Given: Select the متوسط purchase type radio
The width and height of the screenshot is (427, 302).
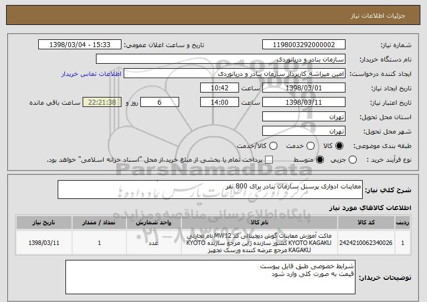Looking at the screenshot, I should click(x=320, y=160).
